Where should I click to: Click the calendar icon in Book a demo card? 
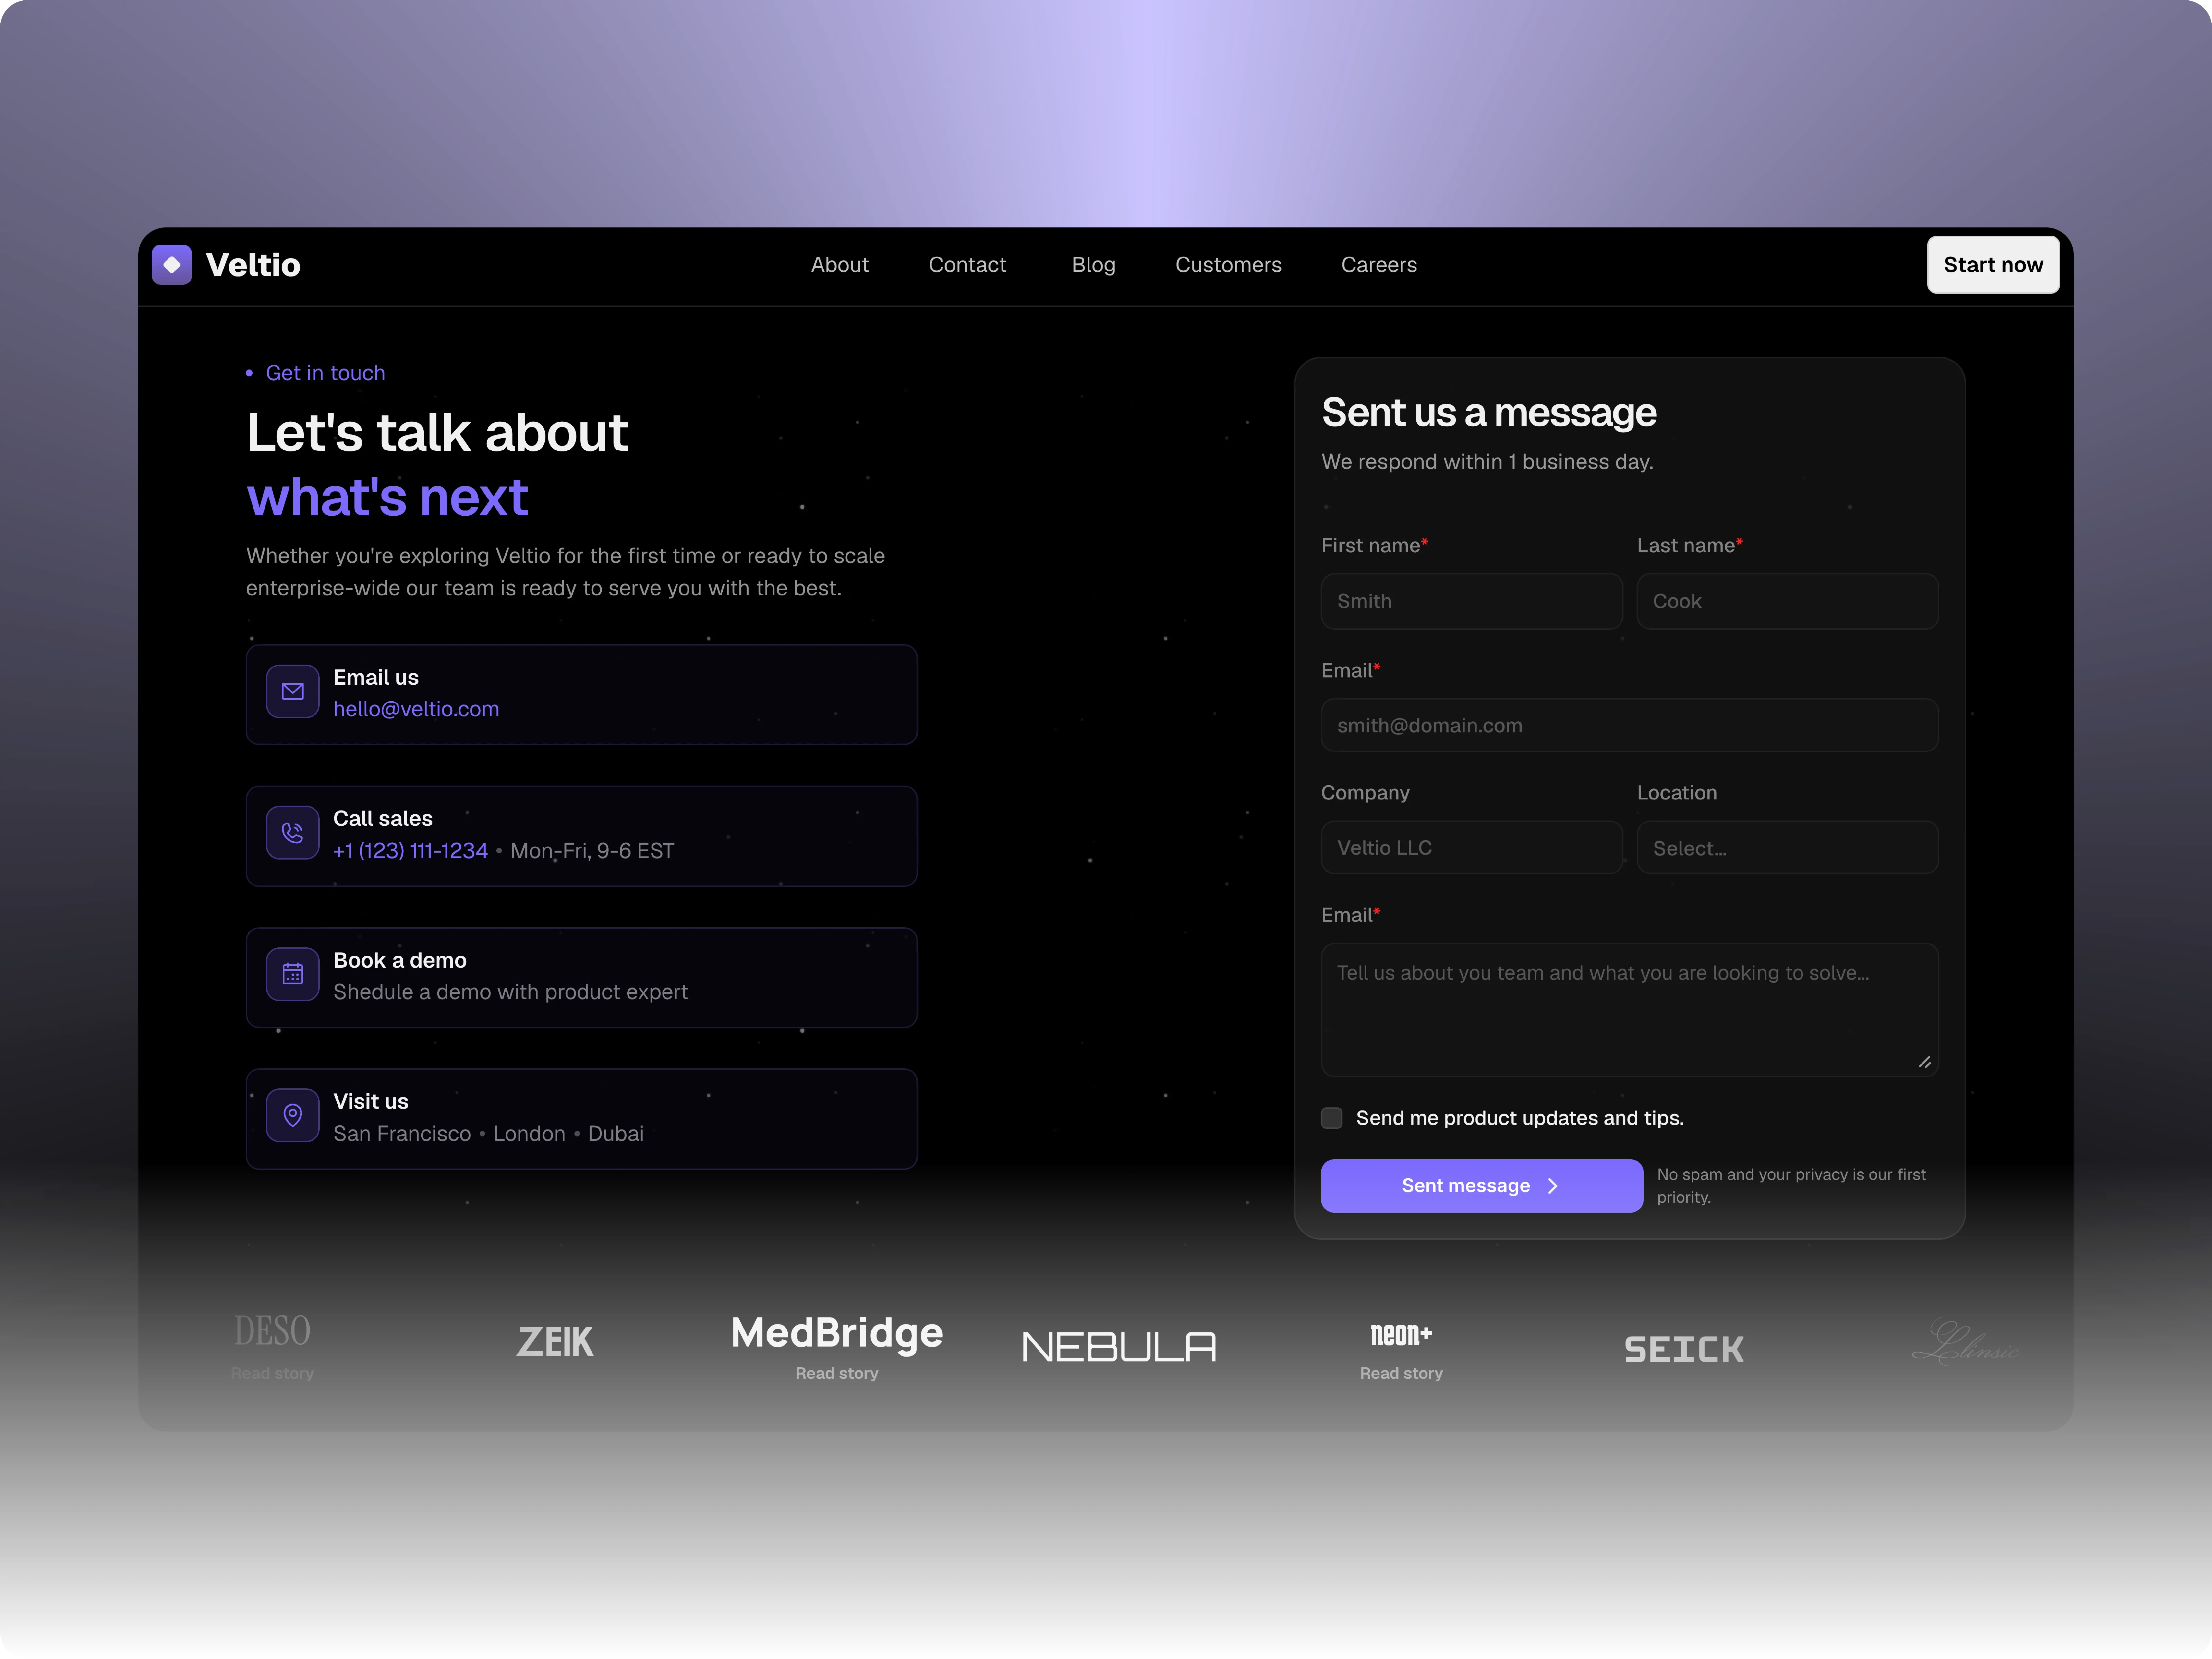[293, 974]
